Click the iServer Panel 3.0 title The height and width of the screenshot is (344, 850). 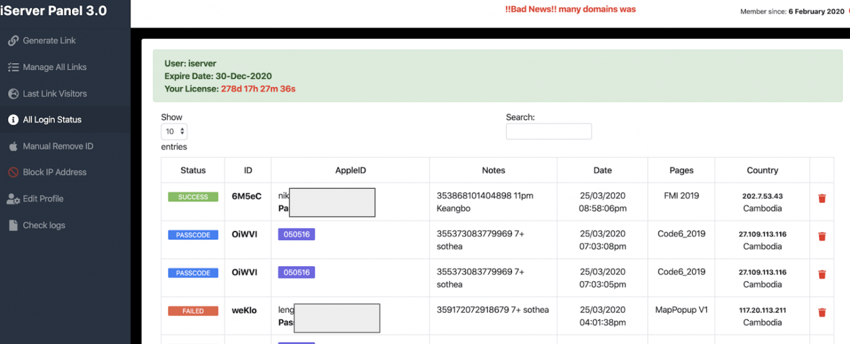point(53,10)
